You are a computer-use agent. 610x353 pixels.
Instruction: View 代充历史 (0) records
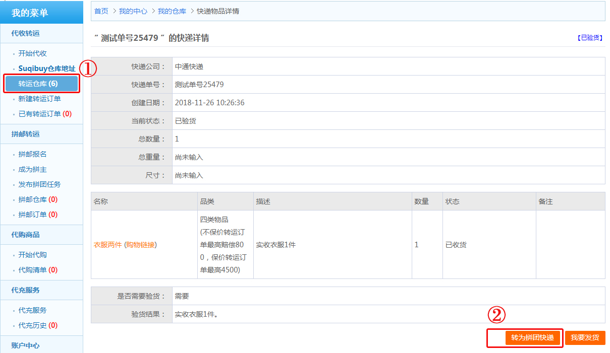pyautogui.click(x=37, y=325)
